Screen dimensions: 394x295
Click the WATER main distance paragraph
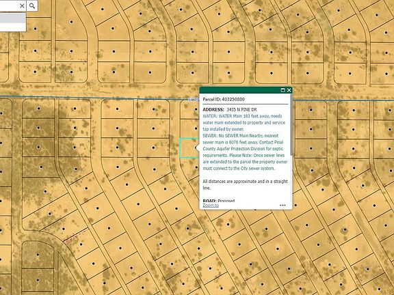(x=244, y=123)
